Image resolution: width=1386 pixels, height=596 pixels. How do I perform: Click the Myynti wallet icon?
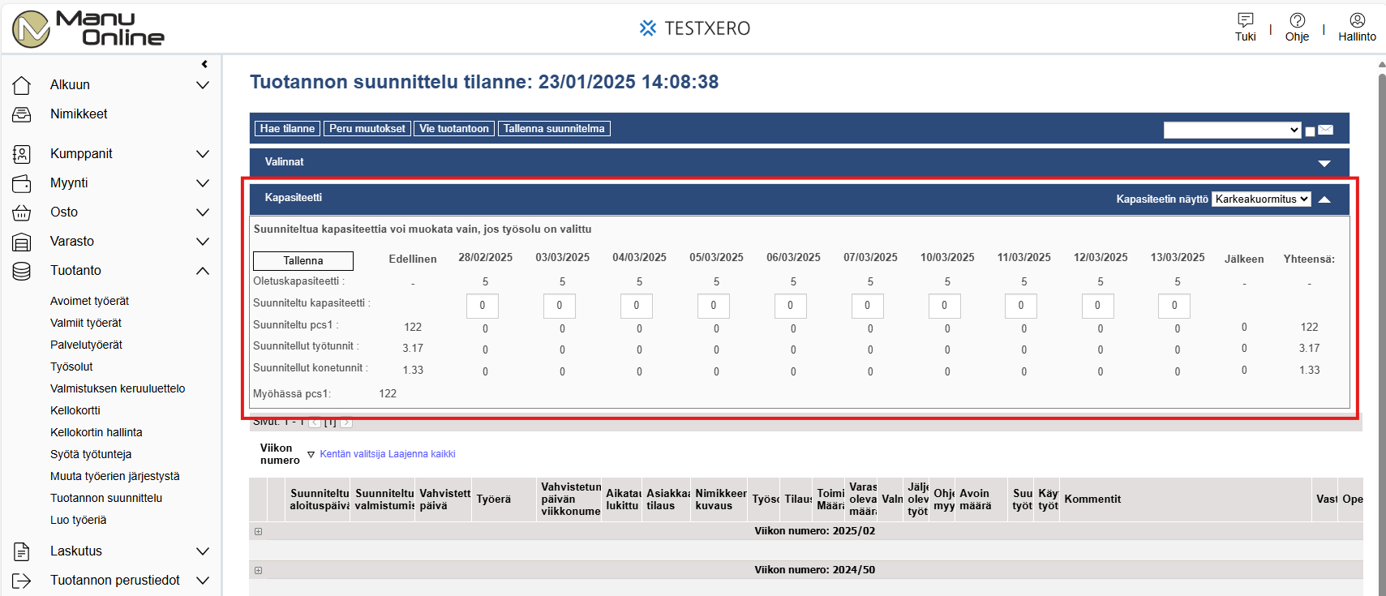22,183
